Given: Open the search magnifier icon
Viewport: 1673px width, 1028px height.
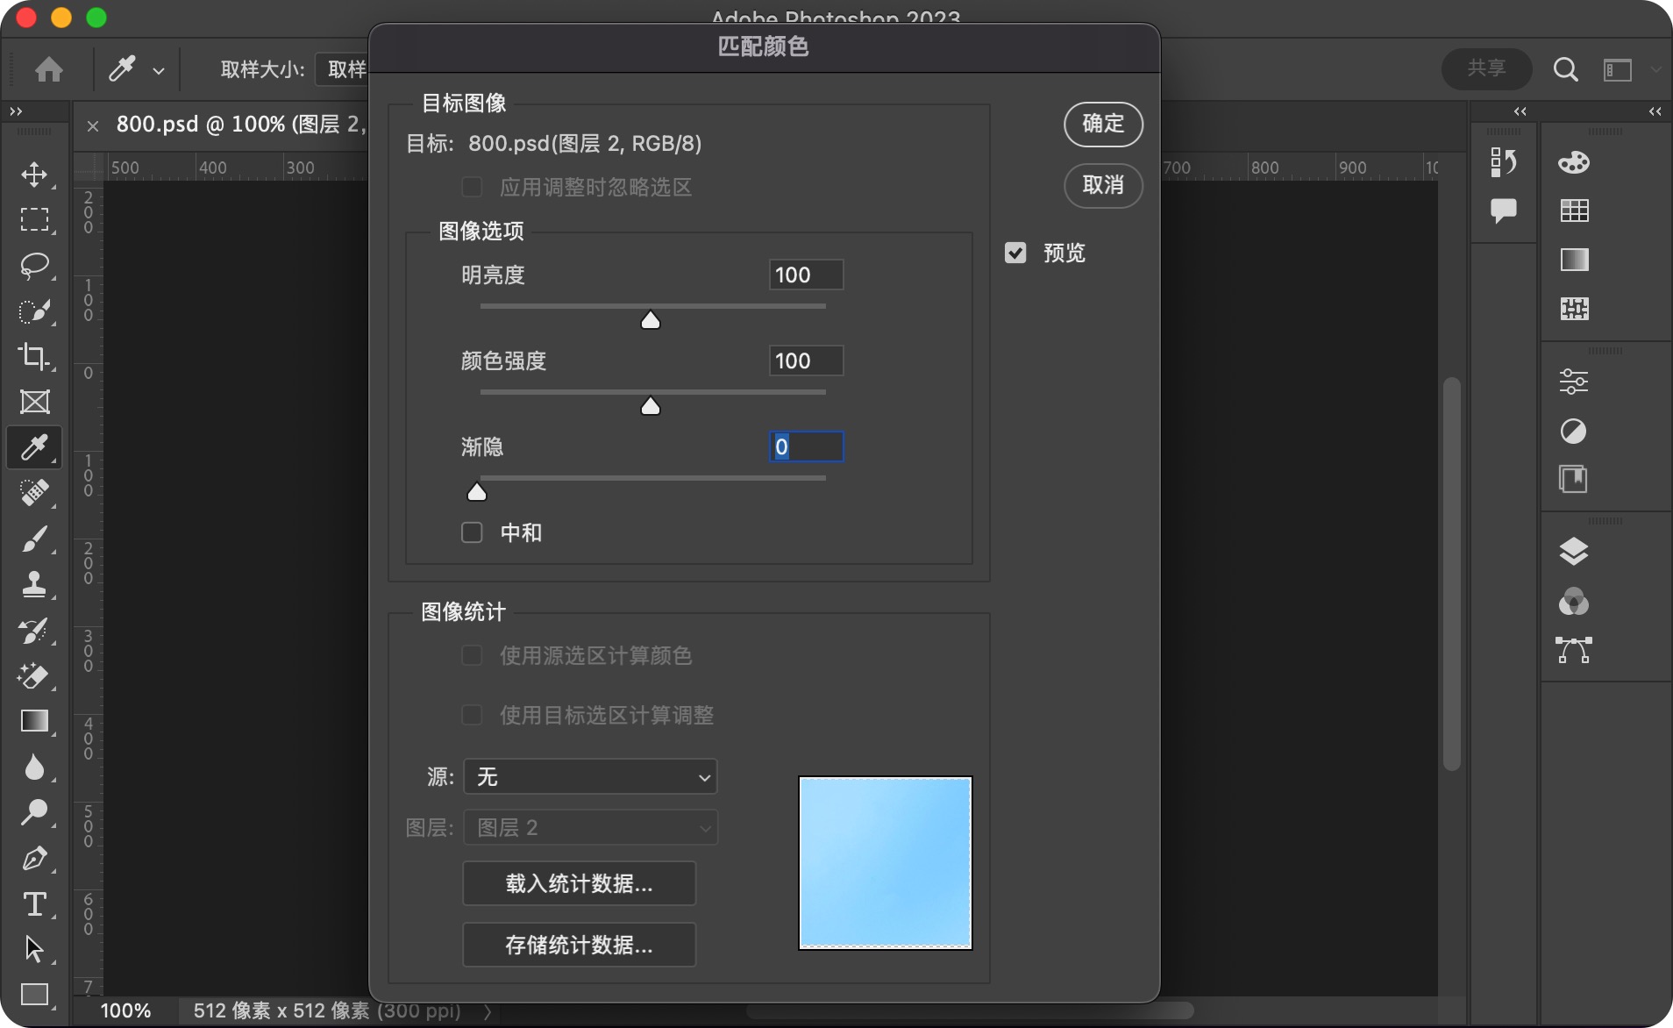Looking at the screenshot, I should click(x=1565, y=69).
